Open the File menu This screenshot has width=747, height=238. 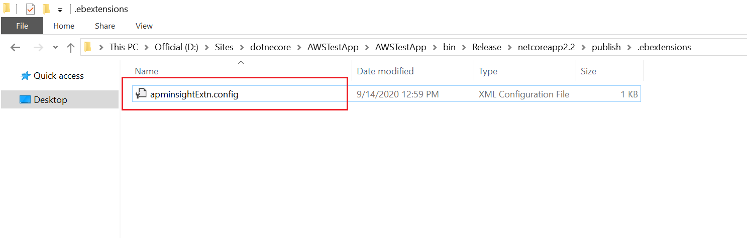coord(22,26)
